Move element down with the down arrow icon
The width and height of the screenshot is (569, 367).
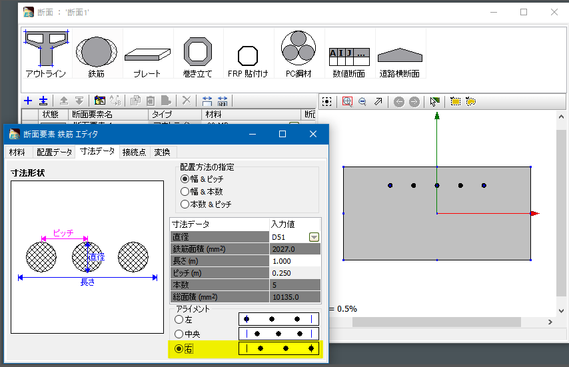(x=79, y=101)
